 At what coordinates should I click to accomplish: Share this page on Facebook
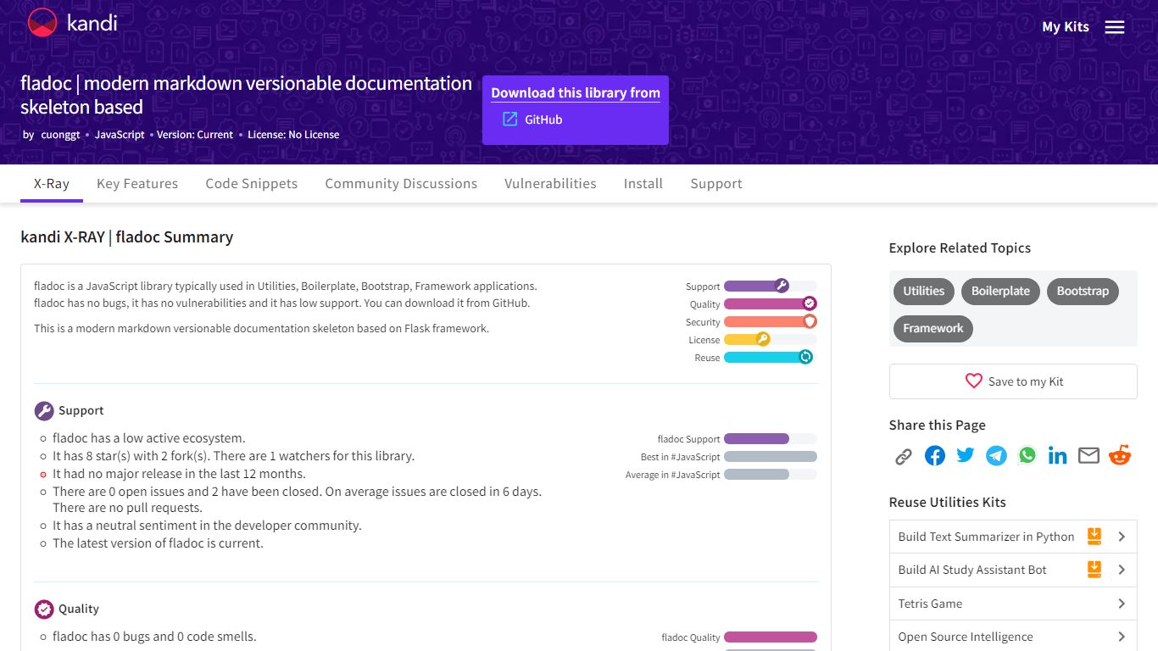coord(935,456)
